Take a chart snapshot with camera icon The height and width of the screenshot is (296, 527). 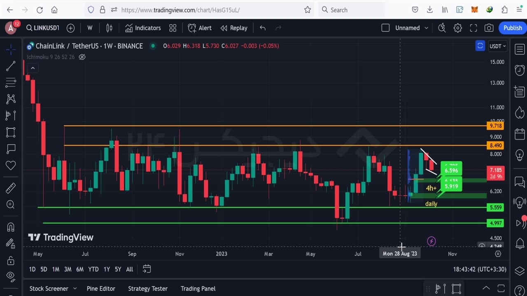point(489,28)
